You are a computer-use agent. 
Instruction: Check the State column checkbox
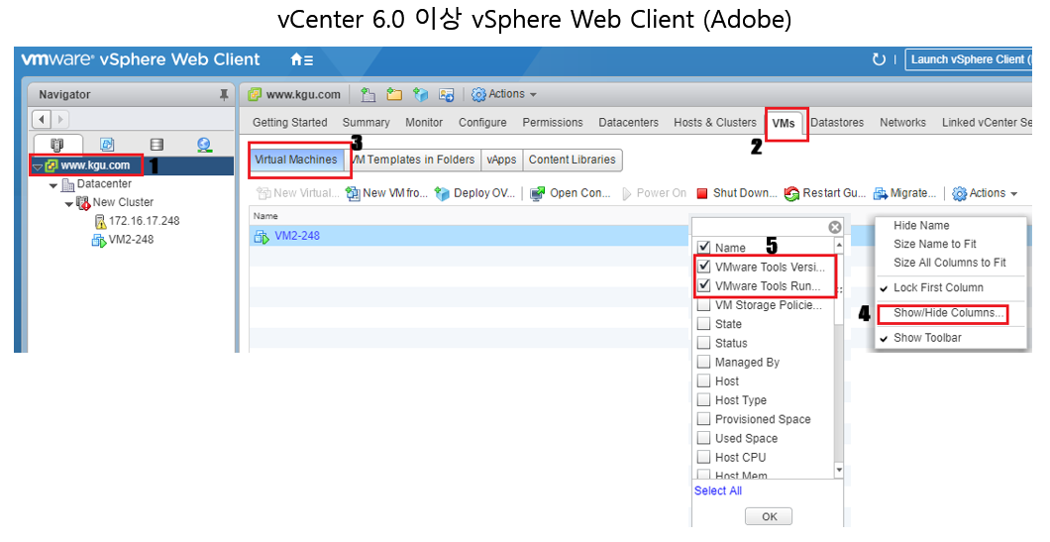(703, 324)
